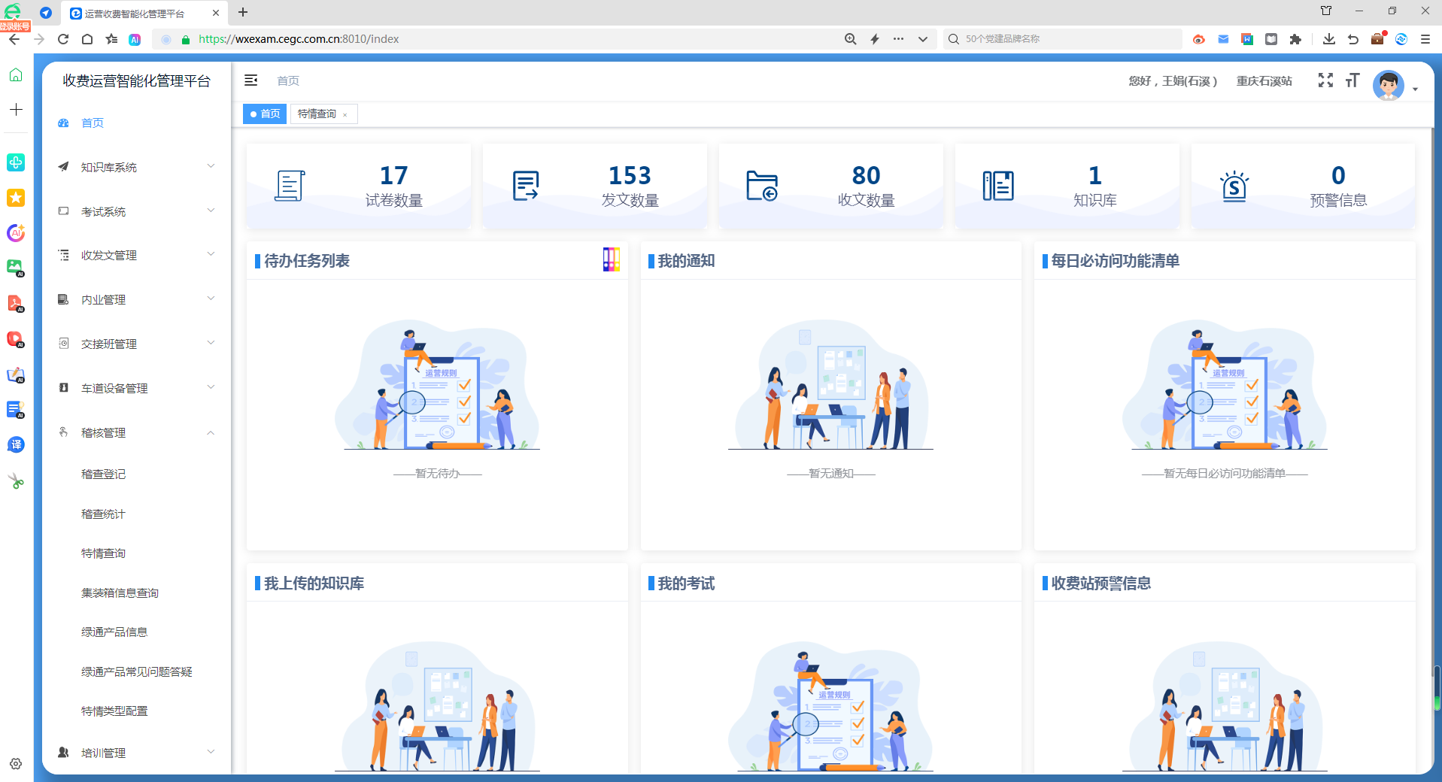Open the 试卷数量 exam paper card icon

pos(290,186)
